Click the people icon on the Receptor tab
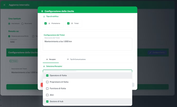This screenshot has height=107, width=177. pos(47,59)
